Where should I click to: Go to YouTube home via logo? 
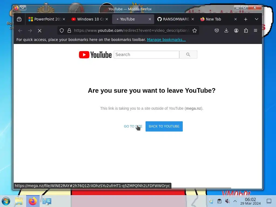[x=95, y=55]
